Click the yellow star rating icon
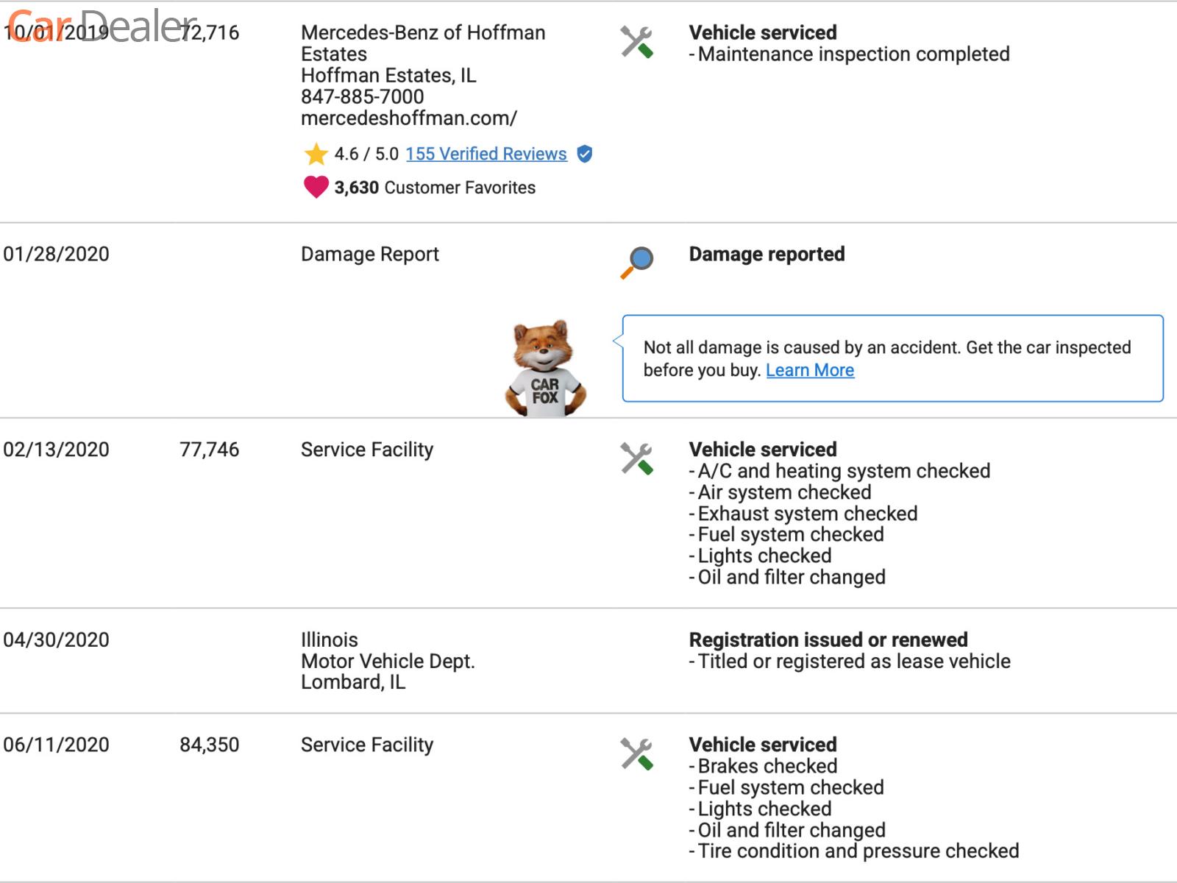This screenshot has height=883, width=1177. tap(316, 154)
